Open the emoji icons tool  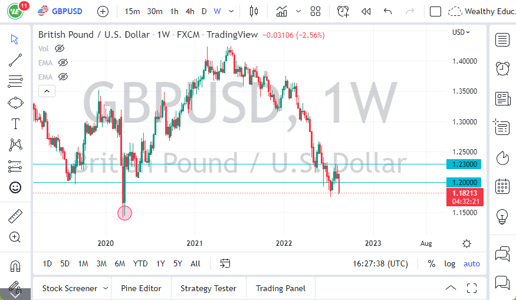[x=15, y=187]
